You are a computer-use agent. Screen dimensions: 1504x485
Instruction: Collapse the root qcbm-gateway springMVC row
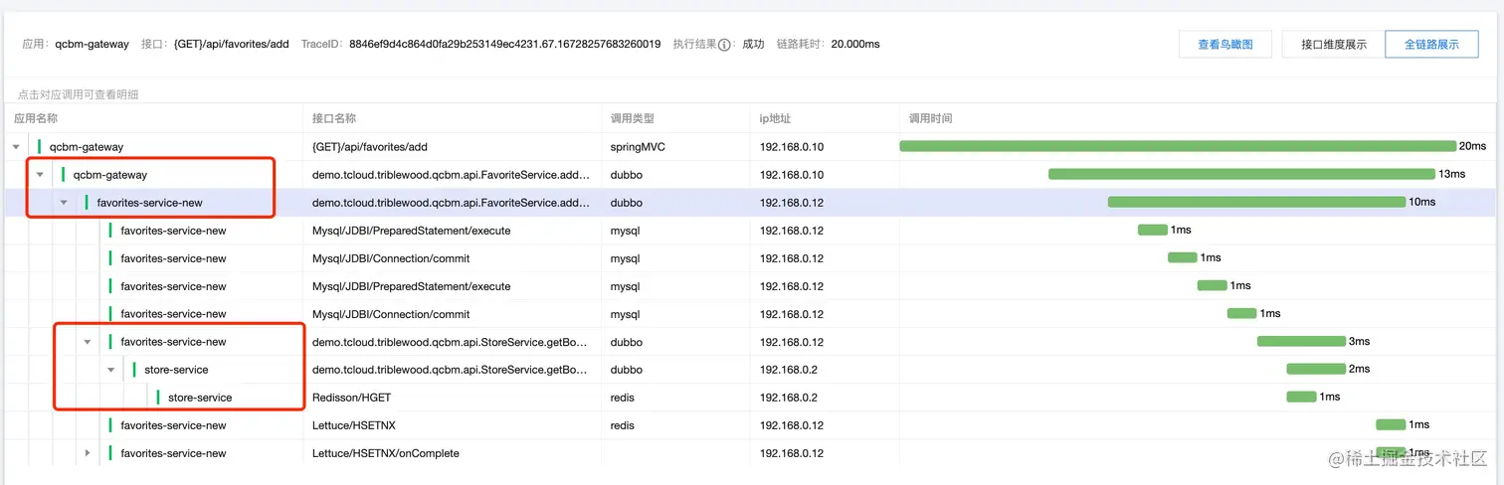point(16,147)
